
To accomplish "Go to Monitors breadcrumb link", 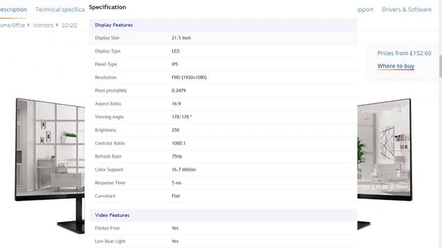I will [x=43, y=25].
